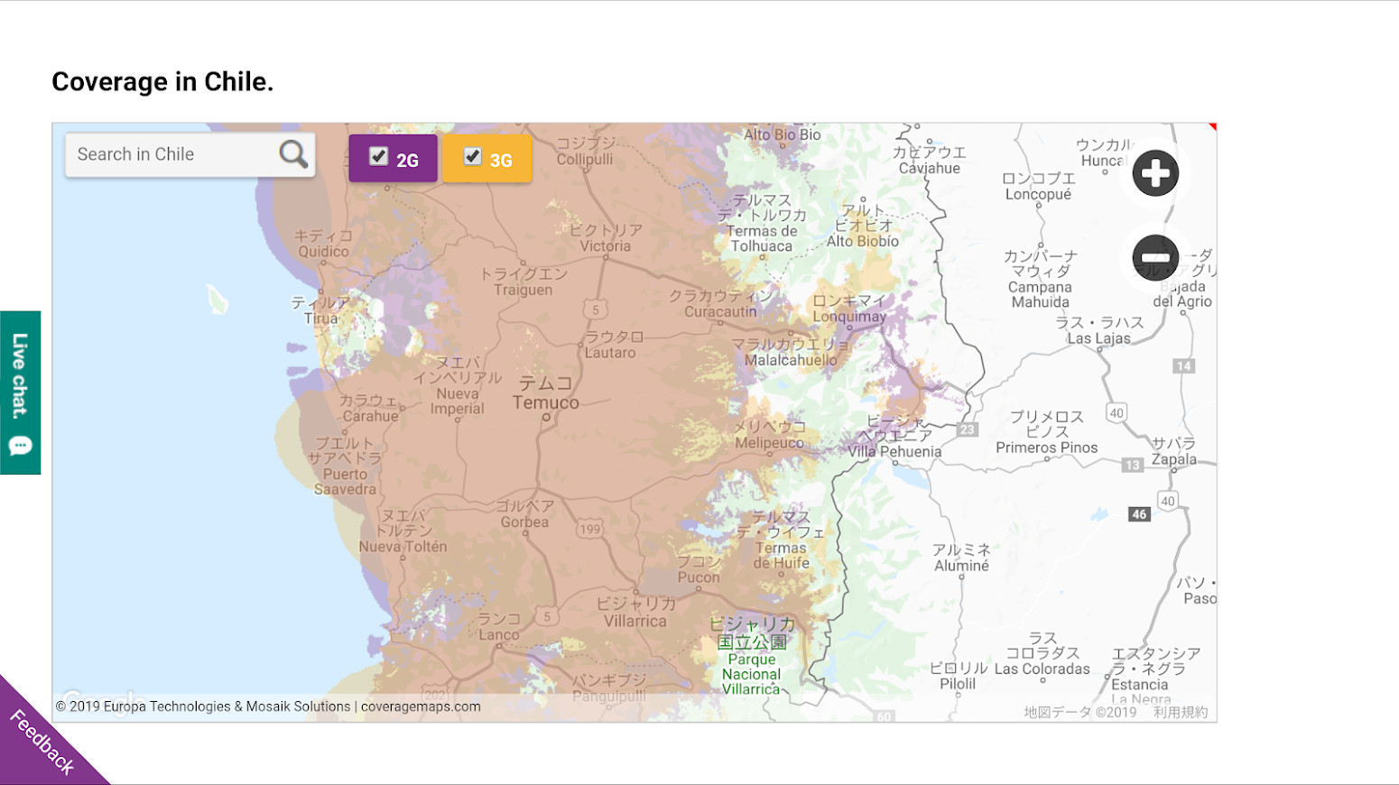Zoom in with the plus button

click(1155, 173)
